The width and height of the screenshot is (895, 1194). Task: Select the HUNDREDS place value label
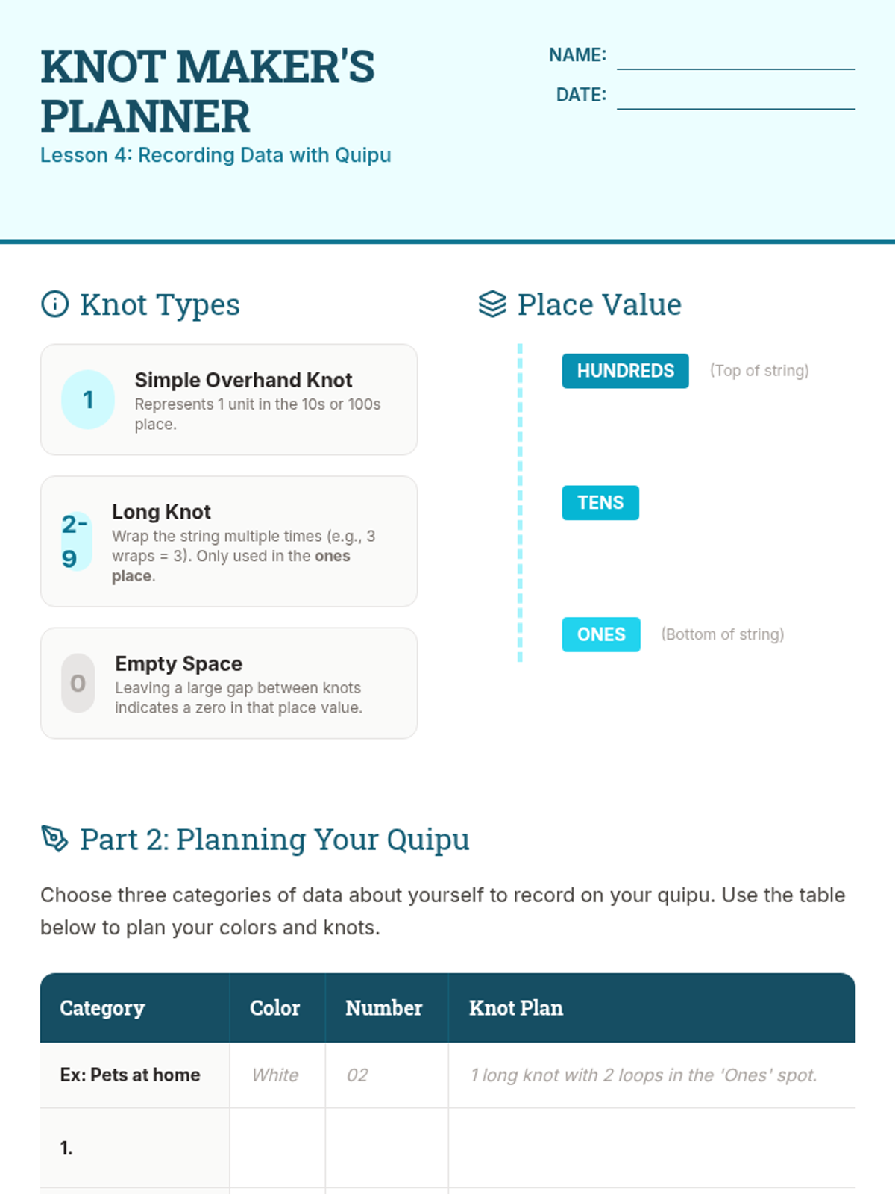(625, 371)
